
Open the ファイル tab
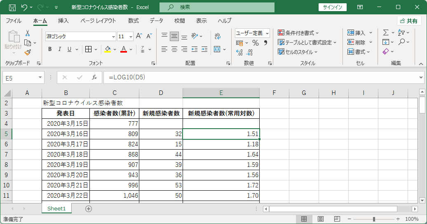click(14, 21)
